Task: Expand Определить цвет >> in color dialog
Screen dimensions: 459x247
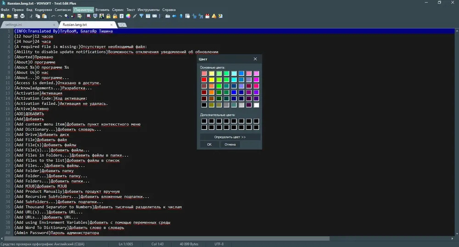Action: tap(230, 137)
